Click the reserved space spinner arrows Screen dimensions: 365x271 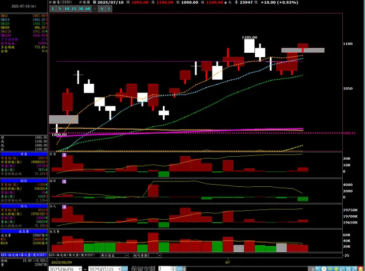click(x=173, y=269)
